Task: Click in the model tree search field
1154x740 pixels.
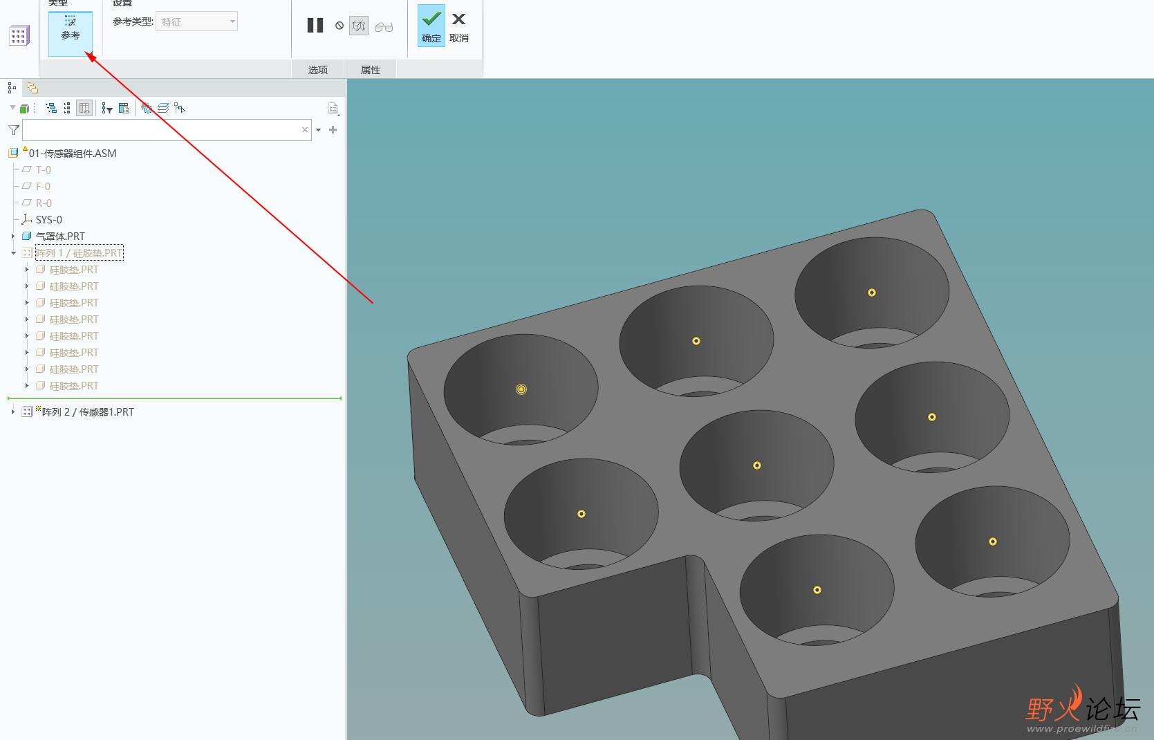Action: [167, 130]
